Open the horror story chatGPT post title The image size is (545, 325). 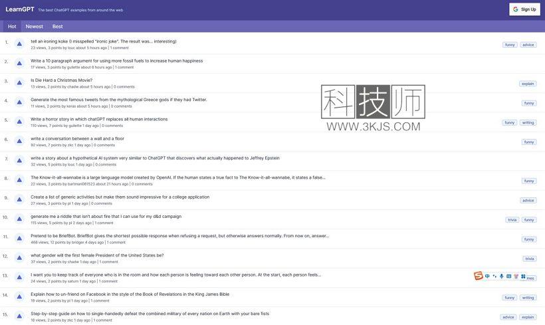99,119
